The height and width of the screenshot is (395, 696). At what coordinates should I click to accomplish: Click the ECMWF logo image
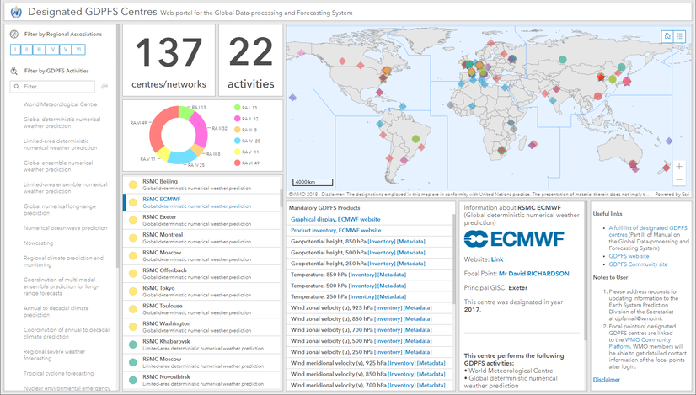(514, 239)
